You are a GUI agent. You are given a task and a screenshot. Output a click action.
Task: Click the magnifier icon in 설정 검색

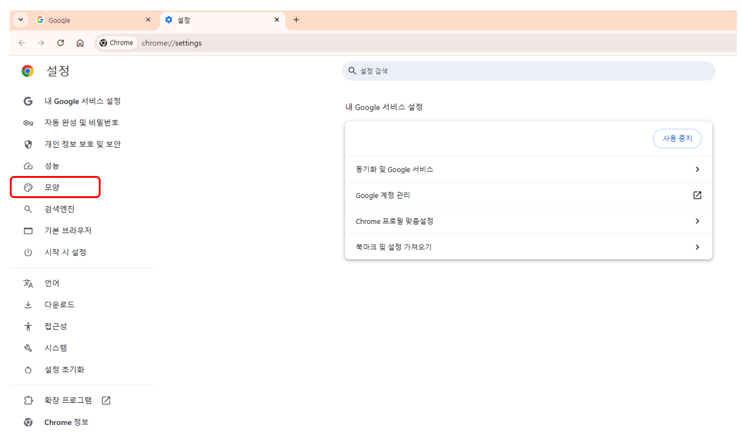point(352,71)
